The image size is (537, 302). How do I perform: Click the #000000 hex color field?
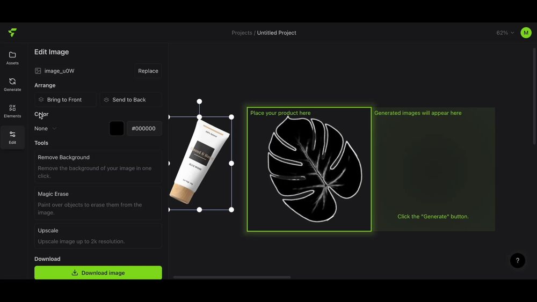tap(144, 129)
